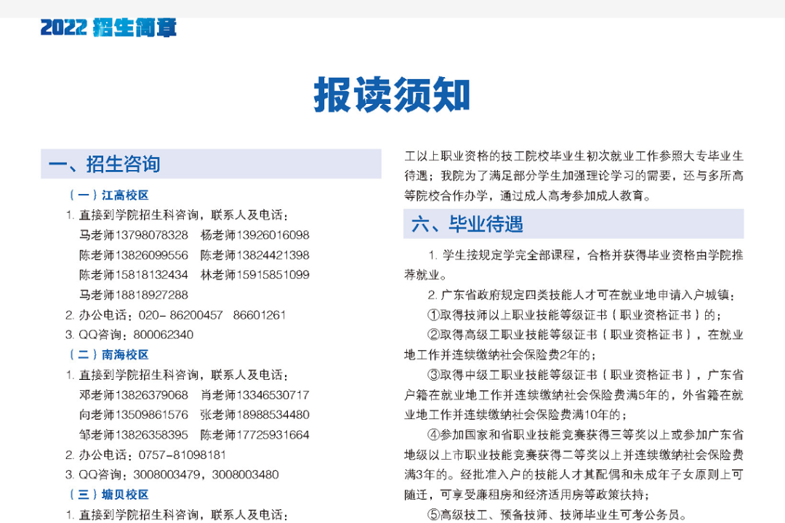
Task: Select the 一、招生咨询 section heading
Action: click(211, 163)
